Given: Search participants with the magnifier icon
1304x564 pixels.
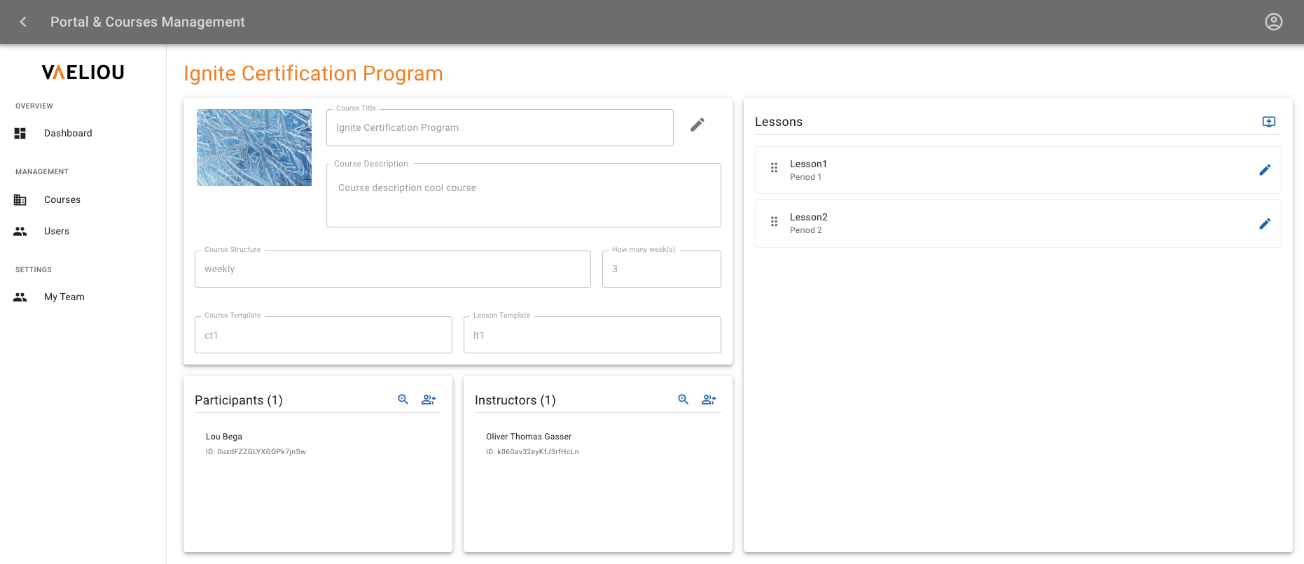Looking at the screenshot, I should 403,400.
